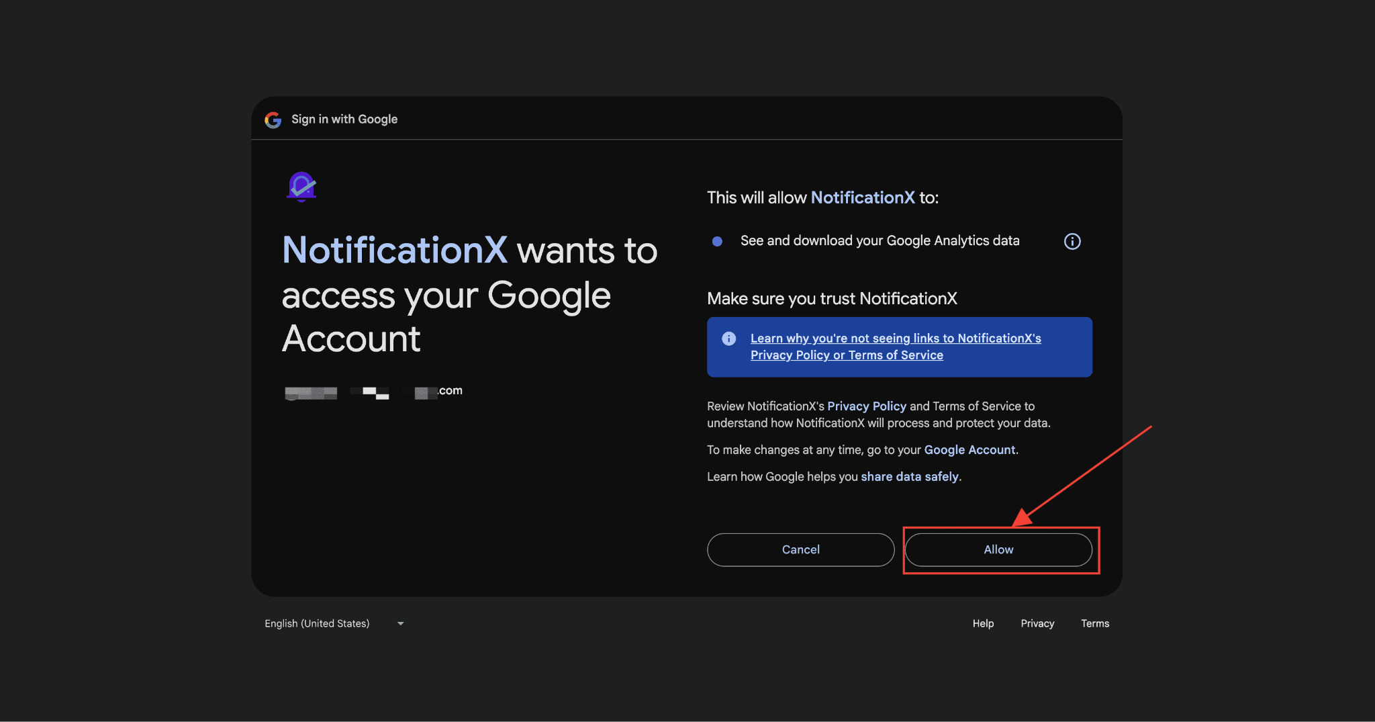Click NotificationX name in permission heading
Image resolution: width=1375 pixels, height=722 pixels.
[x=863, y=197]
